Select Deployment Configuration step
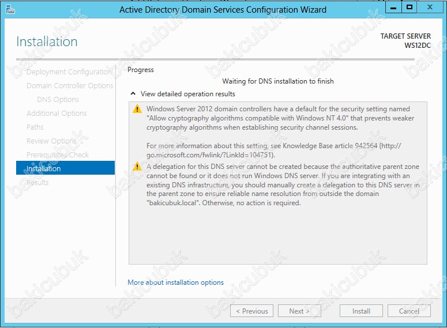 pyautogui.click(x=69, y=72)
